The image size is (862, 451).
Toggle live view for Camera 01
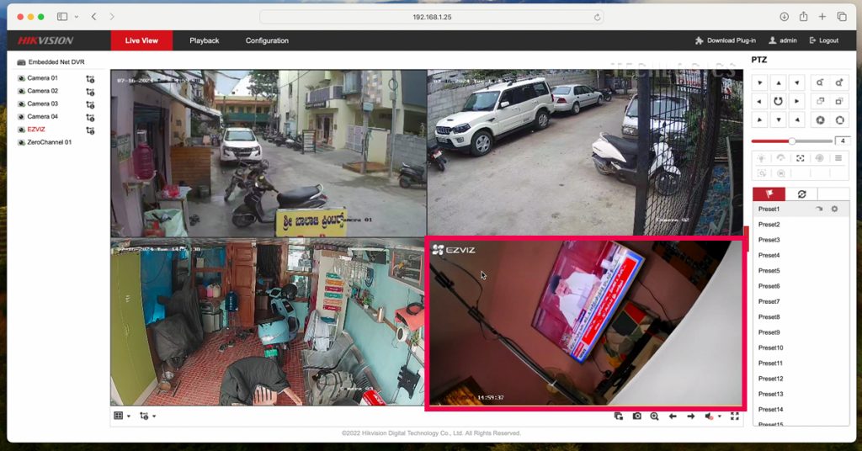[x=22, y=78]
